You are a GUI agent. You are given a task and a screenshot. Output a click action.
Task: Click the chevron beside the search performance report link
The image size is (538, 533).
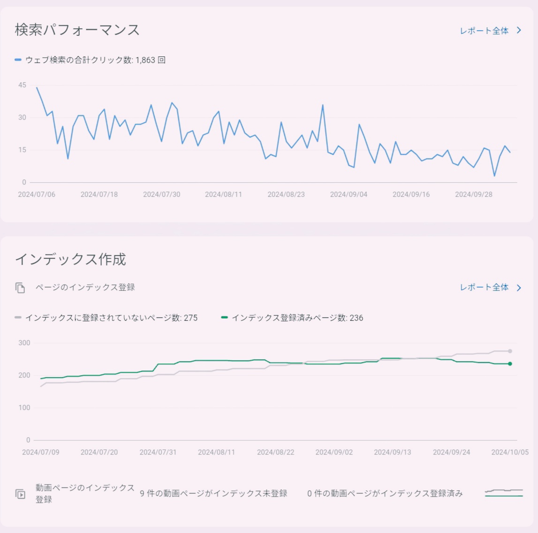[519, 31]
